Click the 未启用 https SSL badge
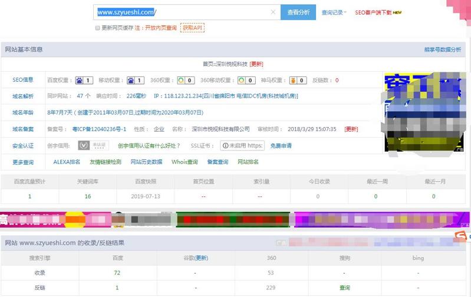The image size is (471, 297). coord(242,145)
